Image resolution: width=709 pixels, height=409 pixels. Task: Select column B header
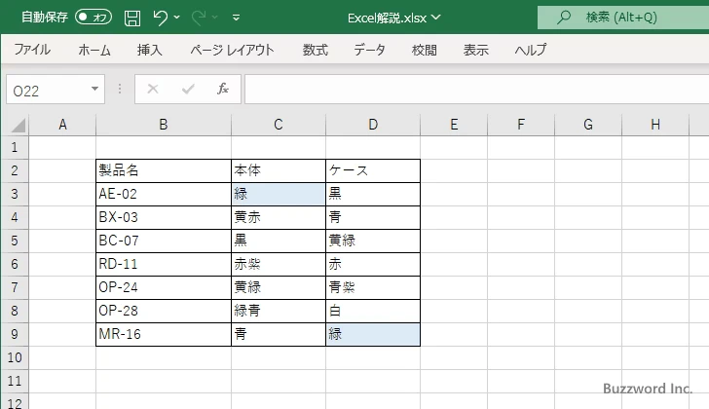click(164, 125)
